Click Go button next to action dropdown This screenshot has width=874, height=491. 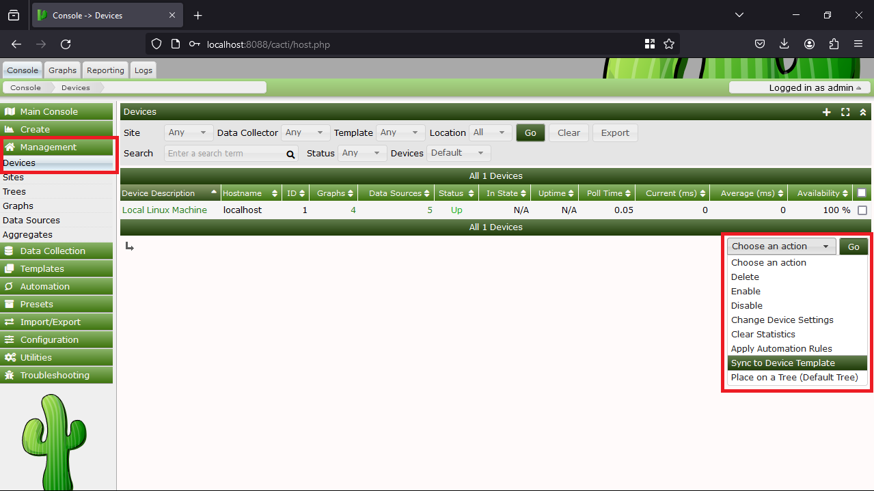click(x=853, y=247)
